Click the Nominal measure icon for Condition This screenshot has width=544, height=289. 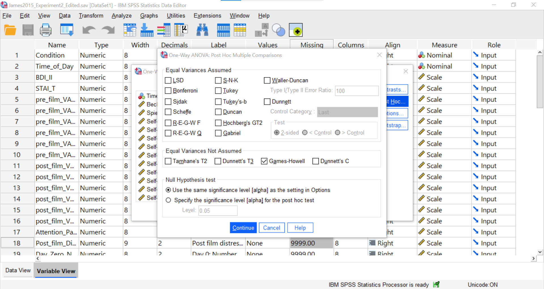tap(422, 55)
